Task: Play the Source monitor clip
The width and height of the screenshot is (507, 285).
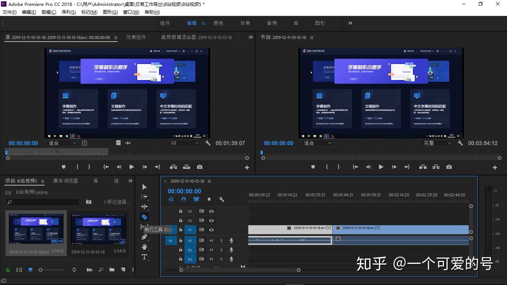Action: click(x=131, y=167)
